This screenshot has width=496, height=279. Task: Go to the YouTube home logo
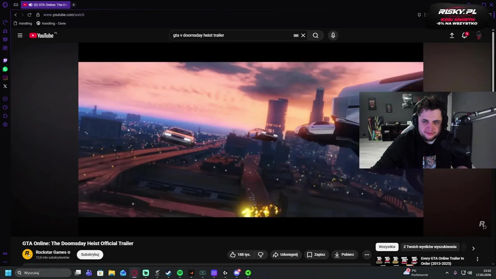(x=41, y=35)
